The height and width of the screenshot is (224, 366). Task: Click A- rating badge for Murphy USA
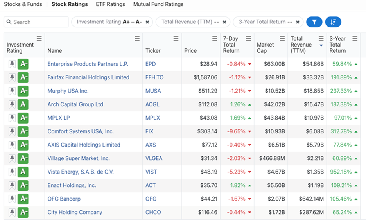tap(23, 91)
